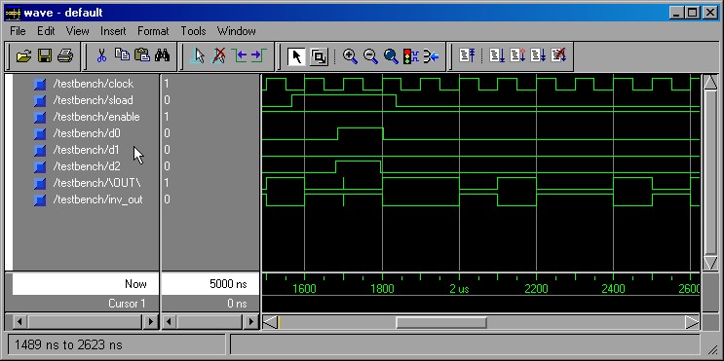
Task: Activate the Zoom mode tool button
Action: click(x=319, y=56)
